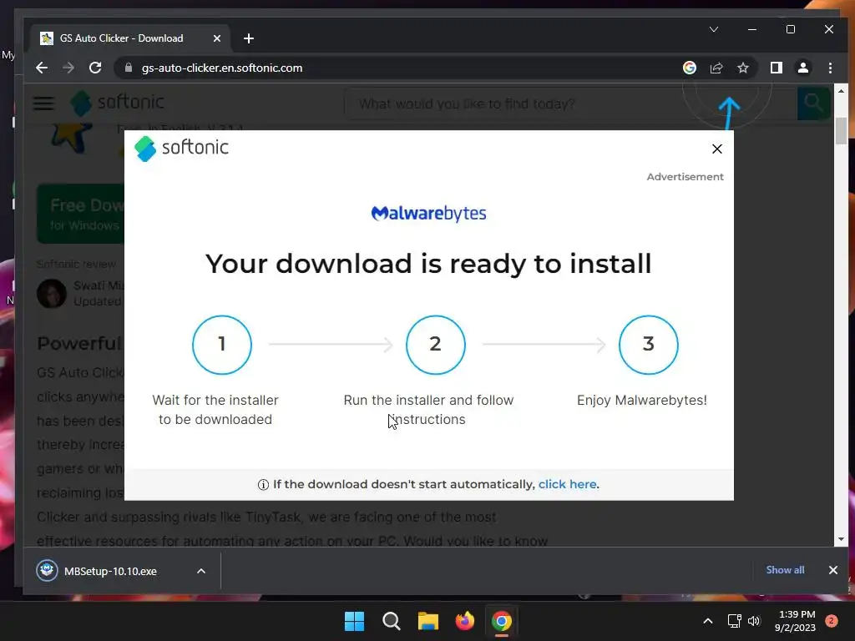This screenshot has height=641, width=855.
Task: Click 'Enjoy Malwarebytes!' text
Action: (642, 400)
